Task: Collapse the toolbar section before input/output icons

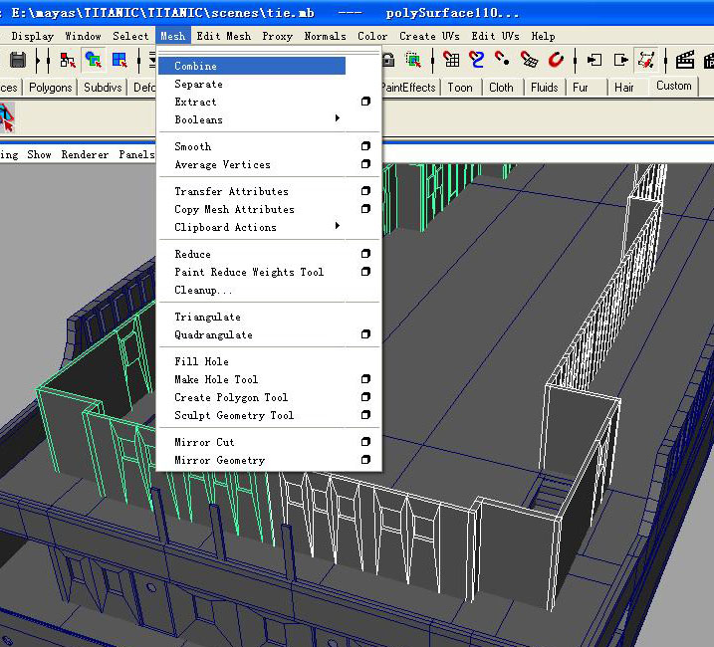Action: (x=576, y=60)
